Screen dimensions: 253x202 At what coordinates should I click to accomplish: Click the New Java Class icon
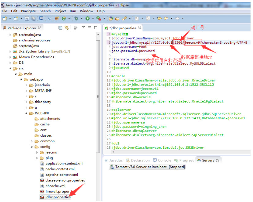click(x=64, y=19)
